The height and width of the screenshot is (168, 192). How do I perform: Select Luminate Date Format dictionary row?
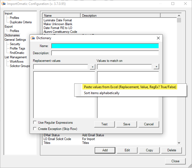coord(58,20)
